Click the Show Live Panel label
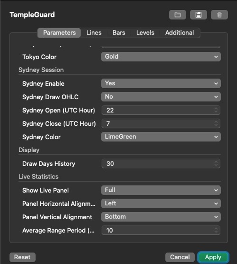 pos(45,190)
